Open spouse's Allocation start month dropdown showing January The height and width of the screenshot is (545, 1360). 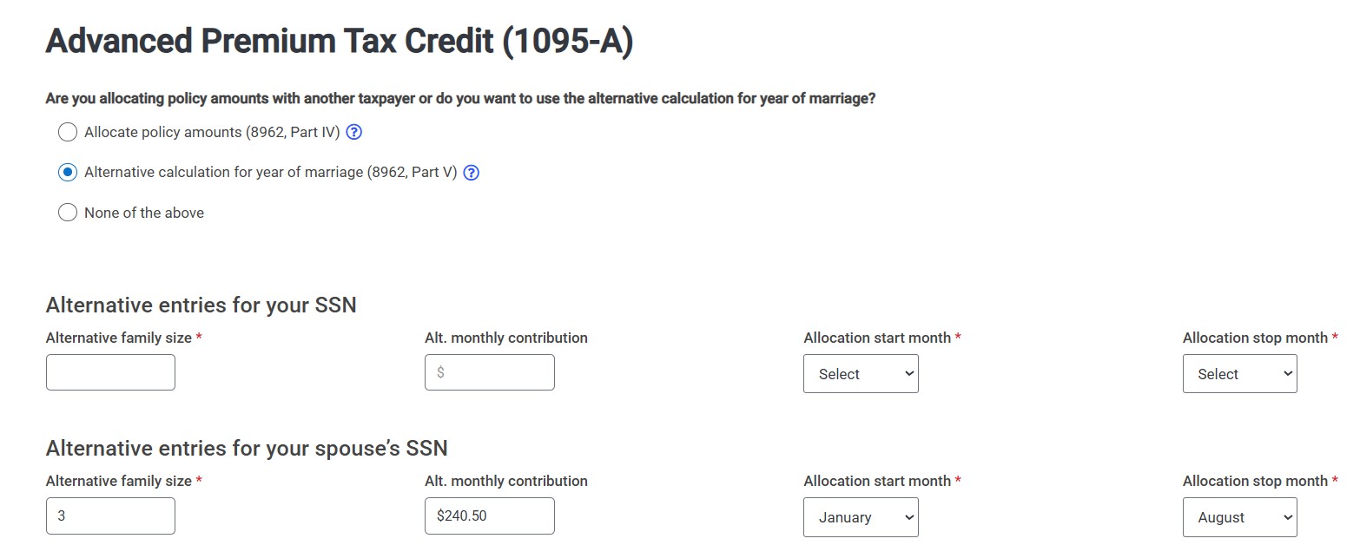pos(861,517)
